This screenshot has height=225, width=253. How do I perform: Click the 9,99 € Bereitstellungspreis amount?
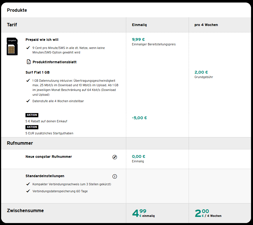pos(138,39)
